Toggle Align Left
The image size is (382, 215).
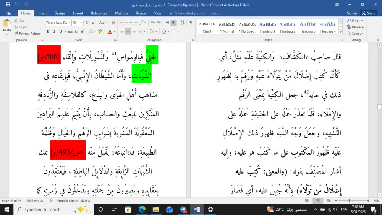point(121,31)
